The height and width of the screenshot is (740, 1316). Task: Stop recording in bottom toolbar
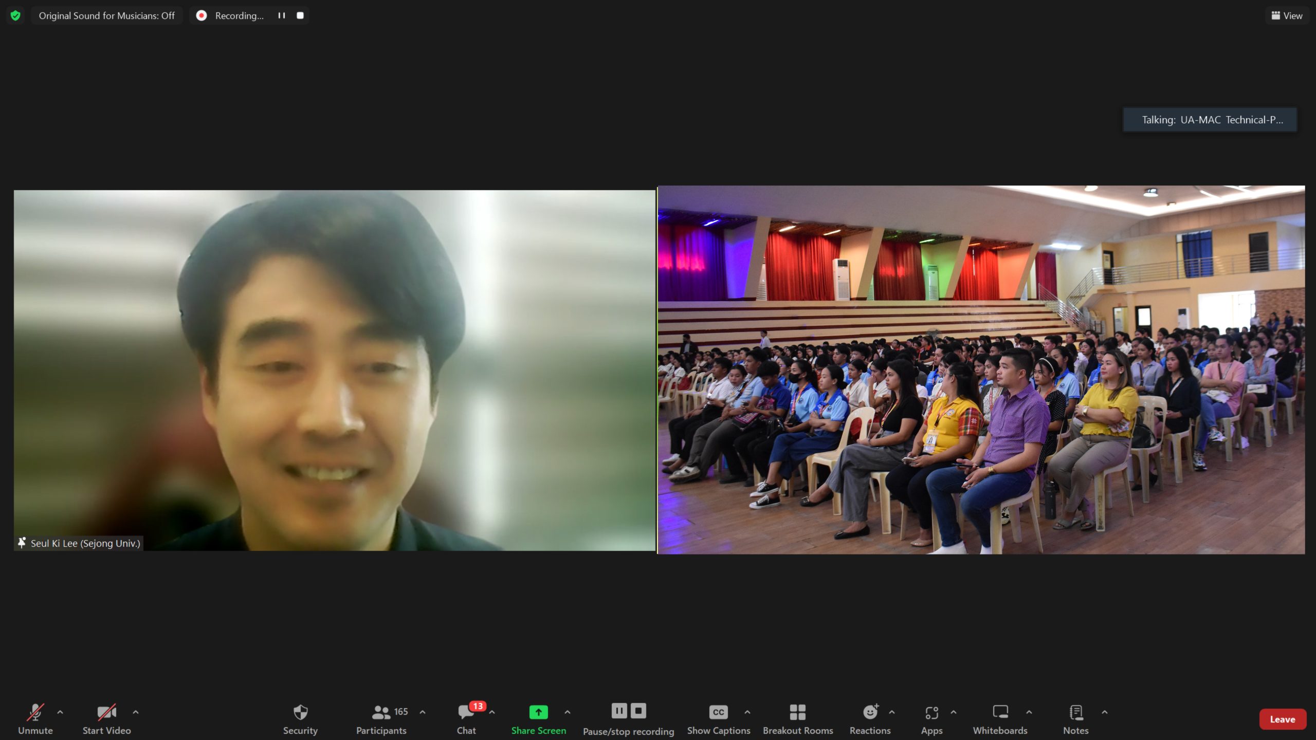(638, 711)
